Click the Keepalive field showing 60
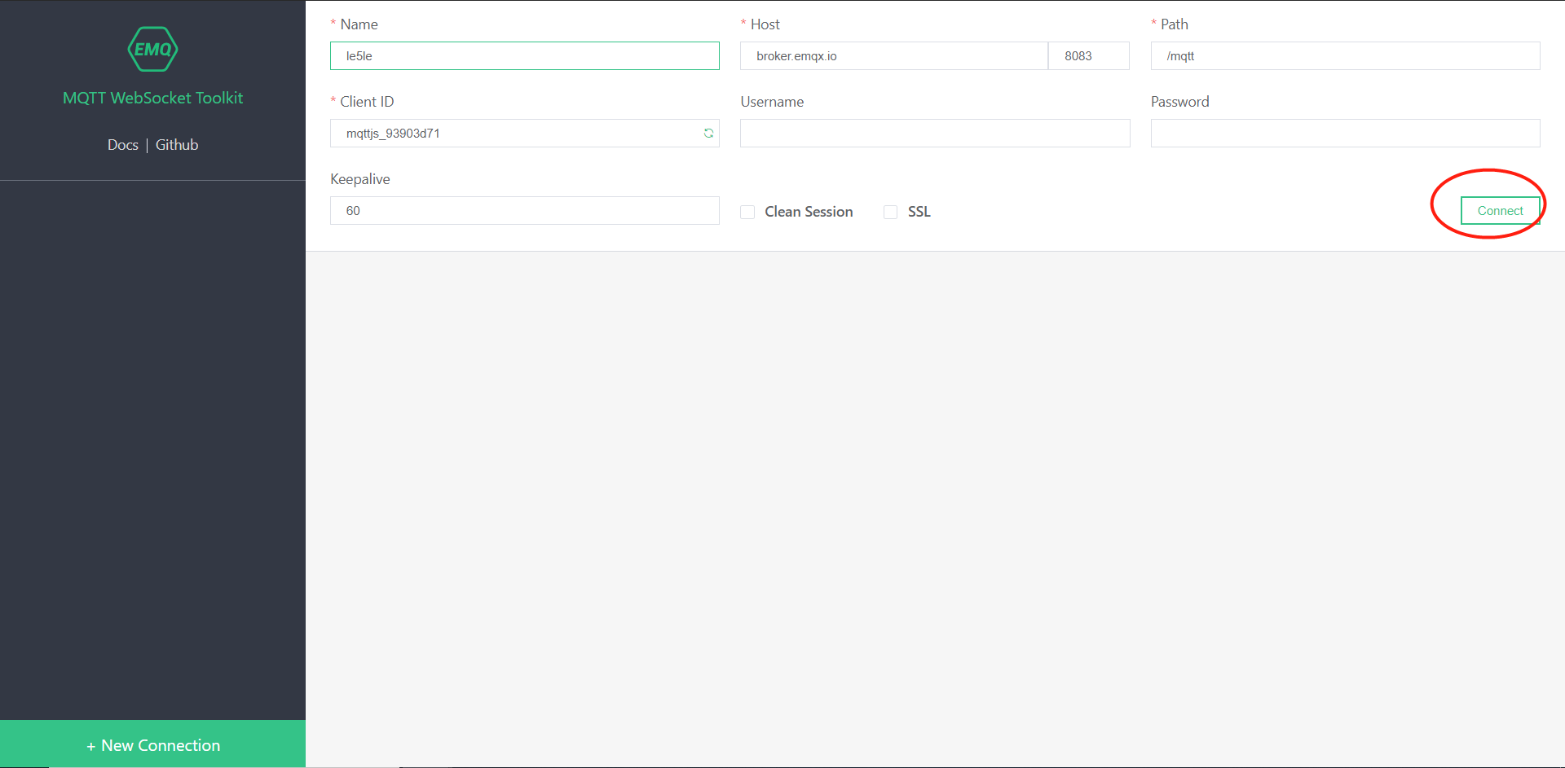This screenshot has height=768, width=1565. click(x=525, y=211)
